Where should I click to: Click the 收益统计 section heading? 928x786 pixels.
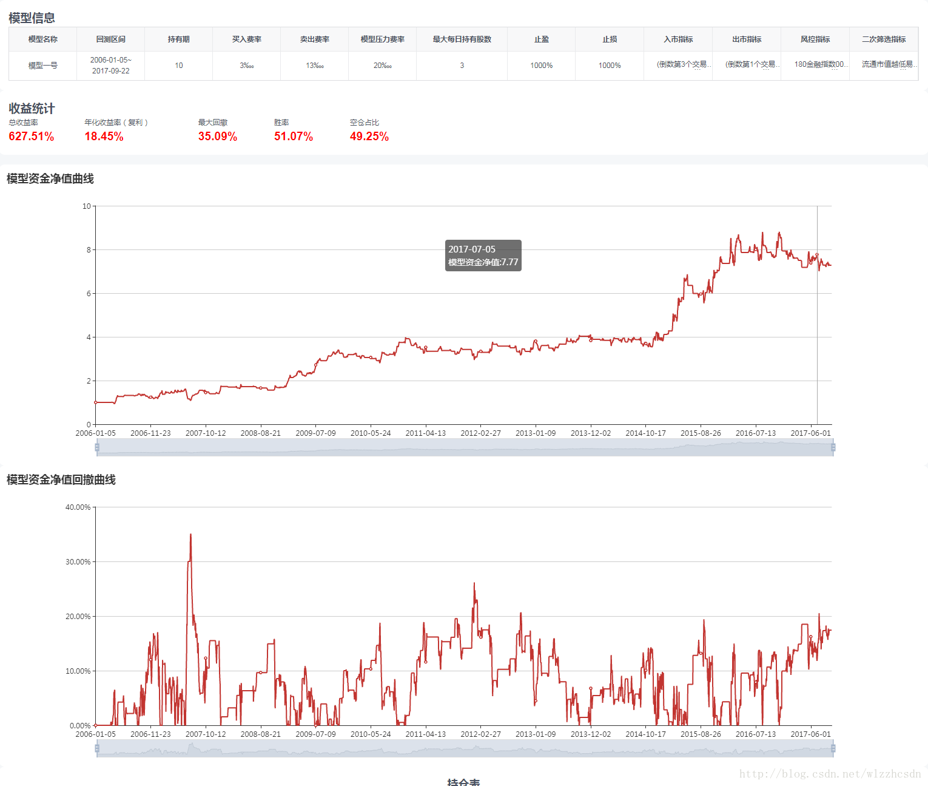pos(32,109)
